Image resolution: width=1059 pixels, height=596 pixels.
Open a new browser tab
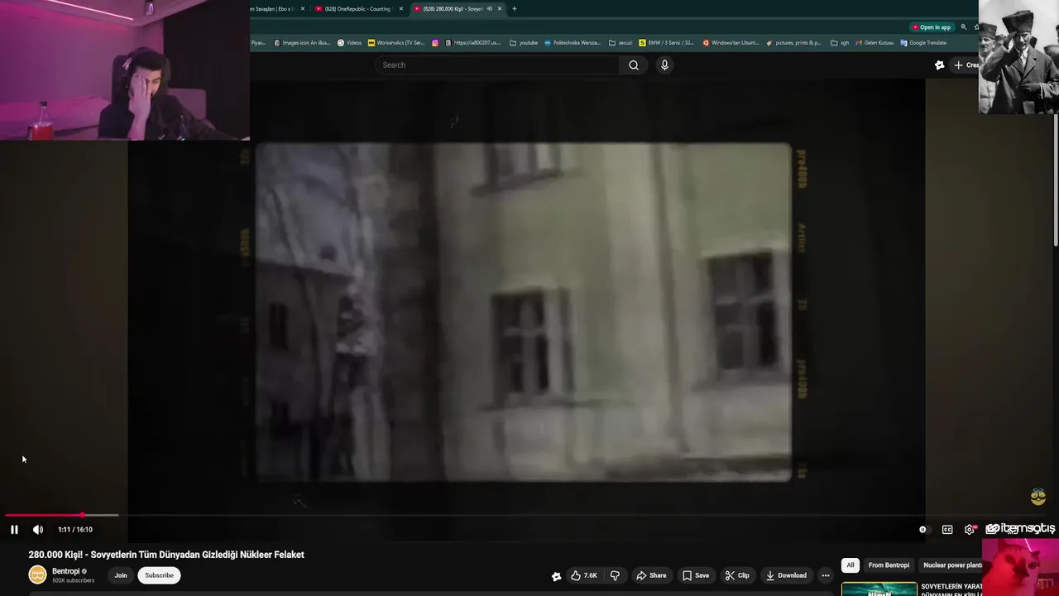point(514,9)
